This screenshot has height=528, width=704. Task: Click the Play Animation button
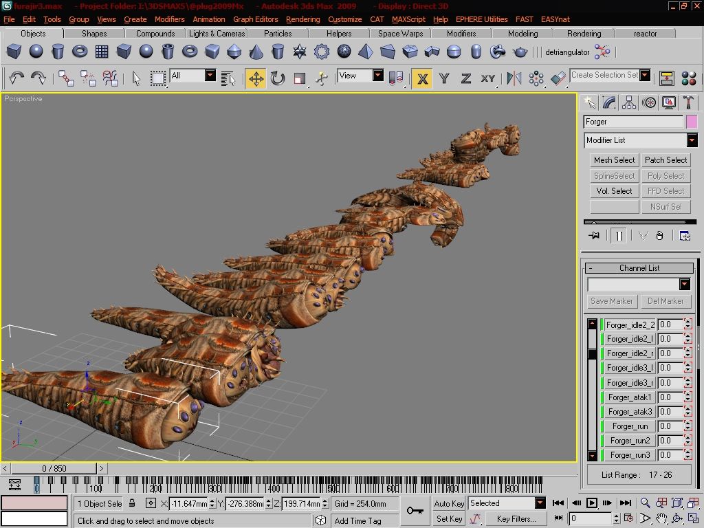point(592,503)
